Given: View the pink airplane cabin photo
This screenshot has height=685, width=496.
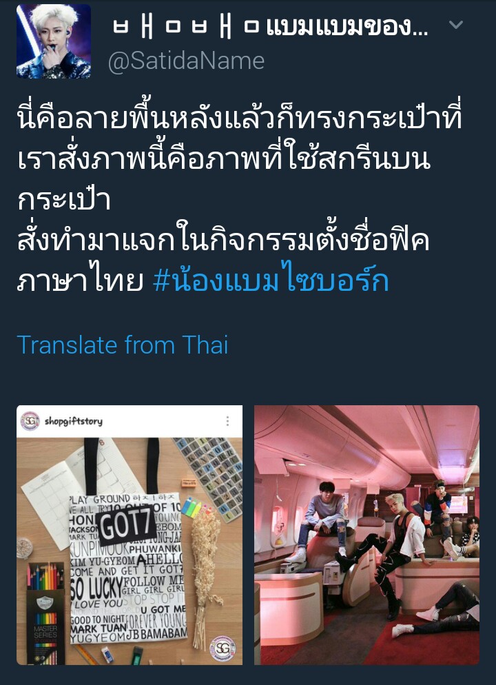Looking at the screenshot, I should [366, 535].
